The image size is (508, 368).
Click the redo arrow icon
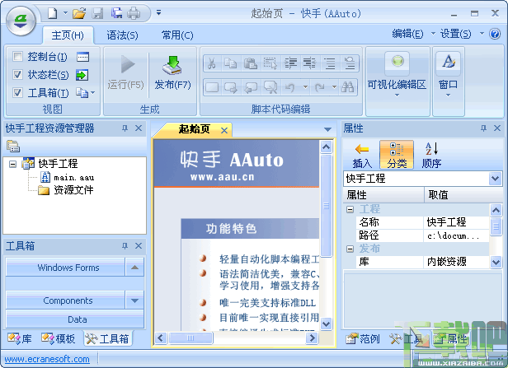tap(319, 87)
